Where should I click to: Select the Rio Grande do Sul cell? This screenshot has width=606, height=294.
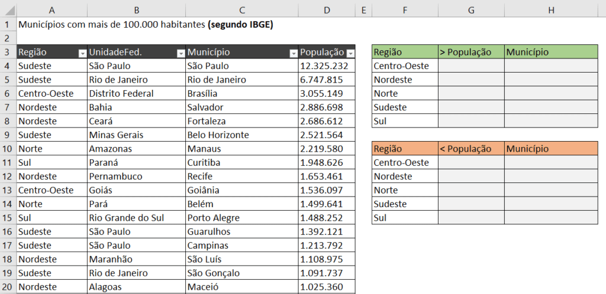[136, 218]
